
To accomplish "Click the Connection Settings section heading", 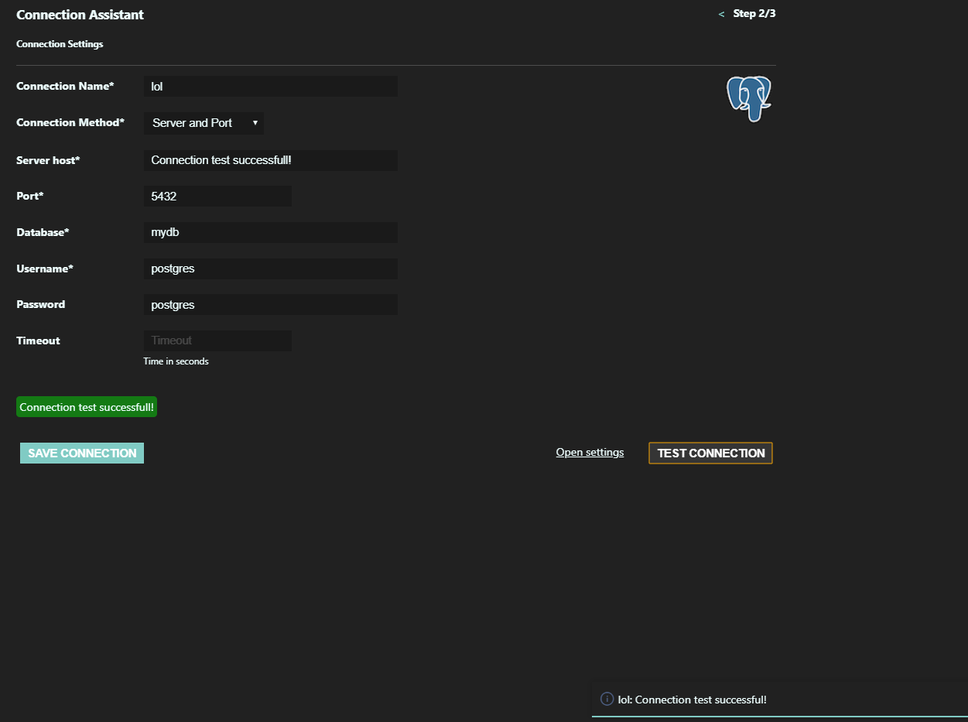I will pos(60,44).
